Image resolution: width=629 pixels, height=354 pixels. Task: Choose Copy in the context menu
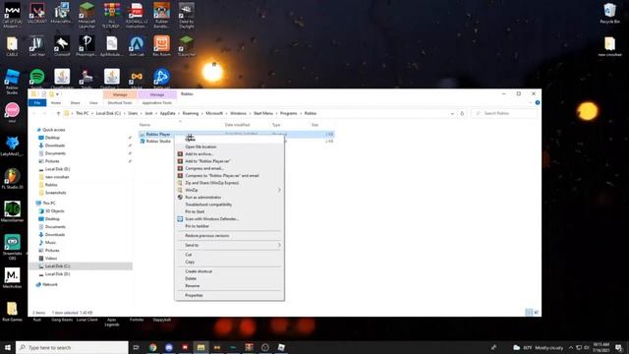190,263
